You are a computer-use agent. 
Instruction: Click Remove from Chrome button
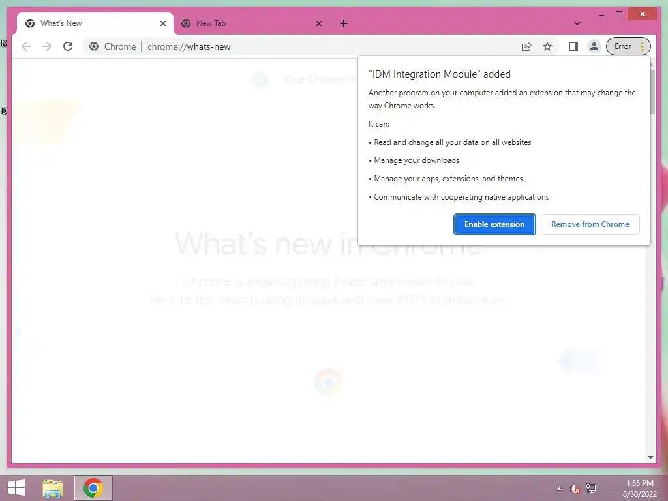click(590, 224)
